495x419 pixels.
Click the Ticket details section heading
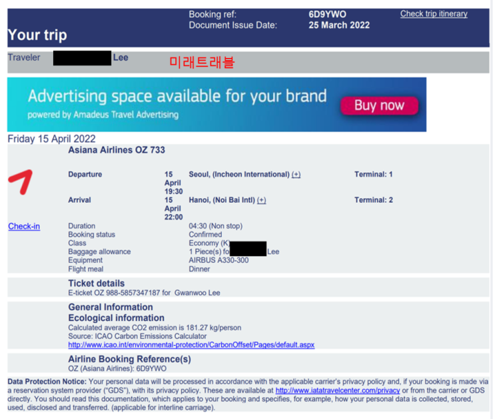tap(97, 284)
